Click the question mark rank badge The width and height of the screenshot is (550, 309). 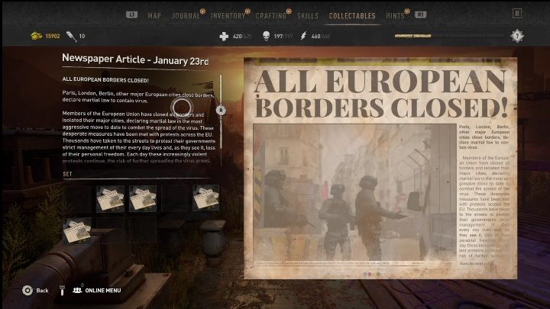point(517,36)
